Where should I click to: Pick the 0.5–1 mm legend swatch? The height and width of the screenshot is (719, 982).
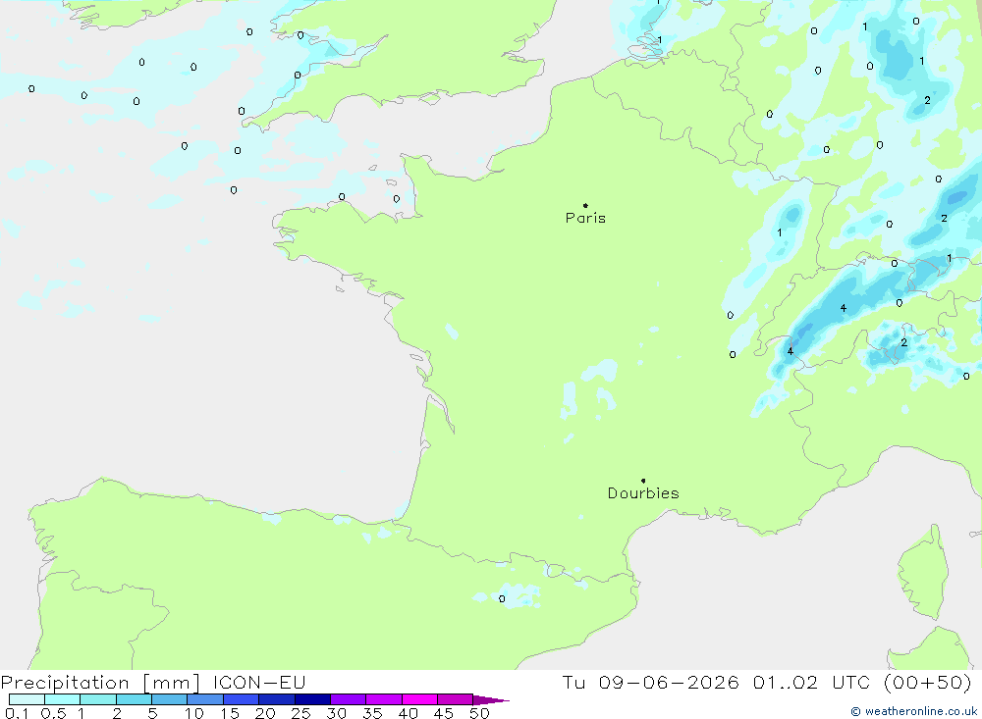tap(63, 699)
